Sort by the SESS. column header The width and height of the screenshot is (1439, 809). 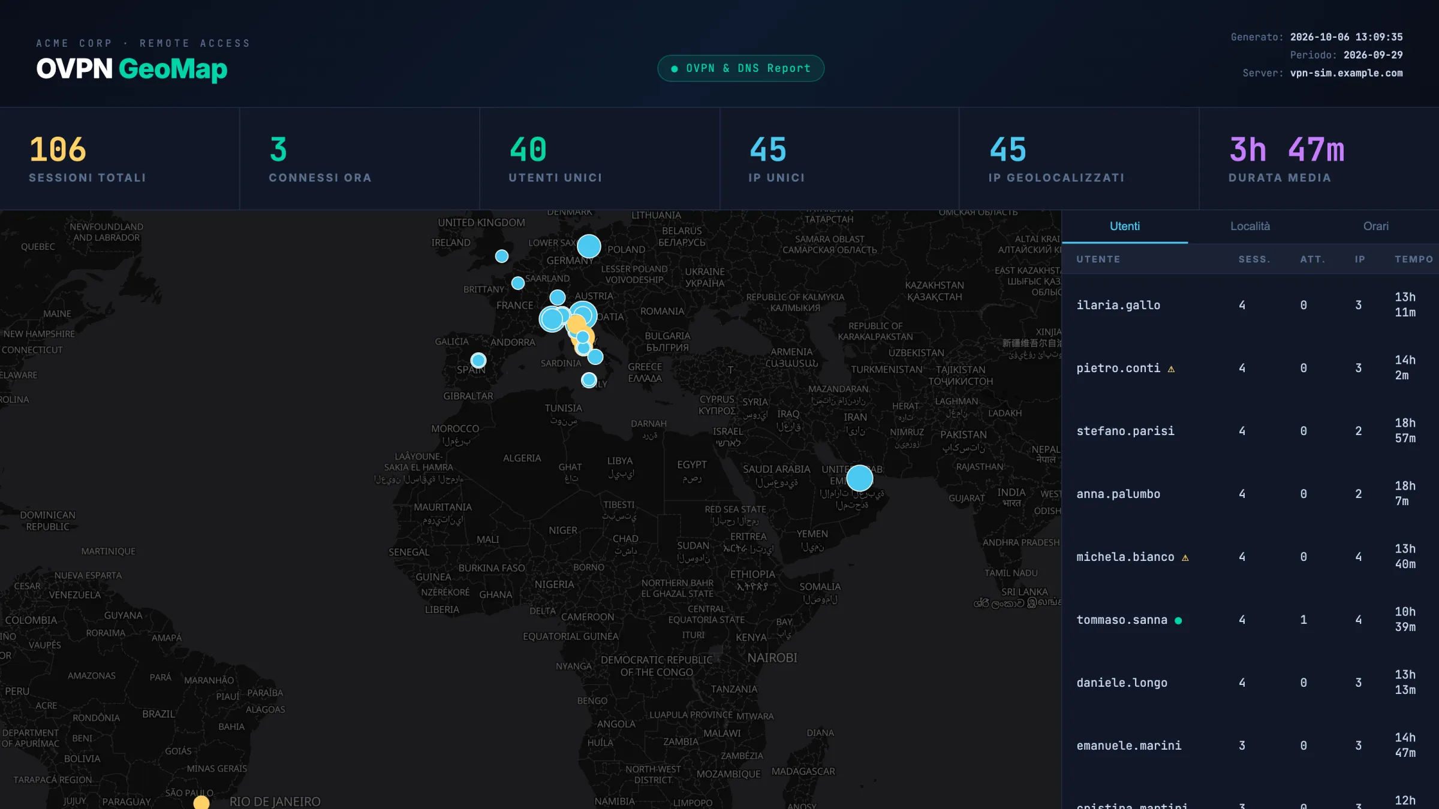click(1254, 259)
